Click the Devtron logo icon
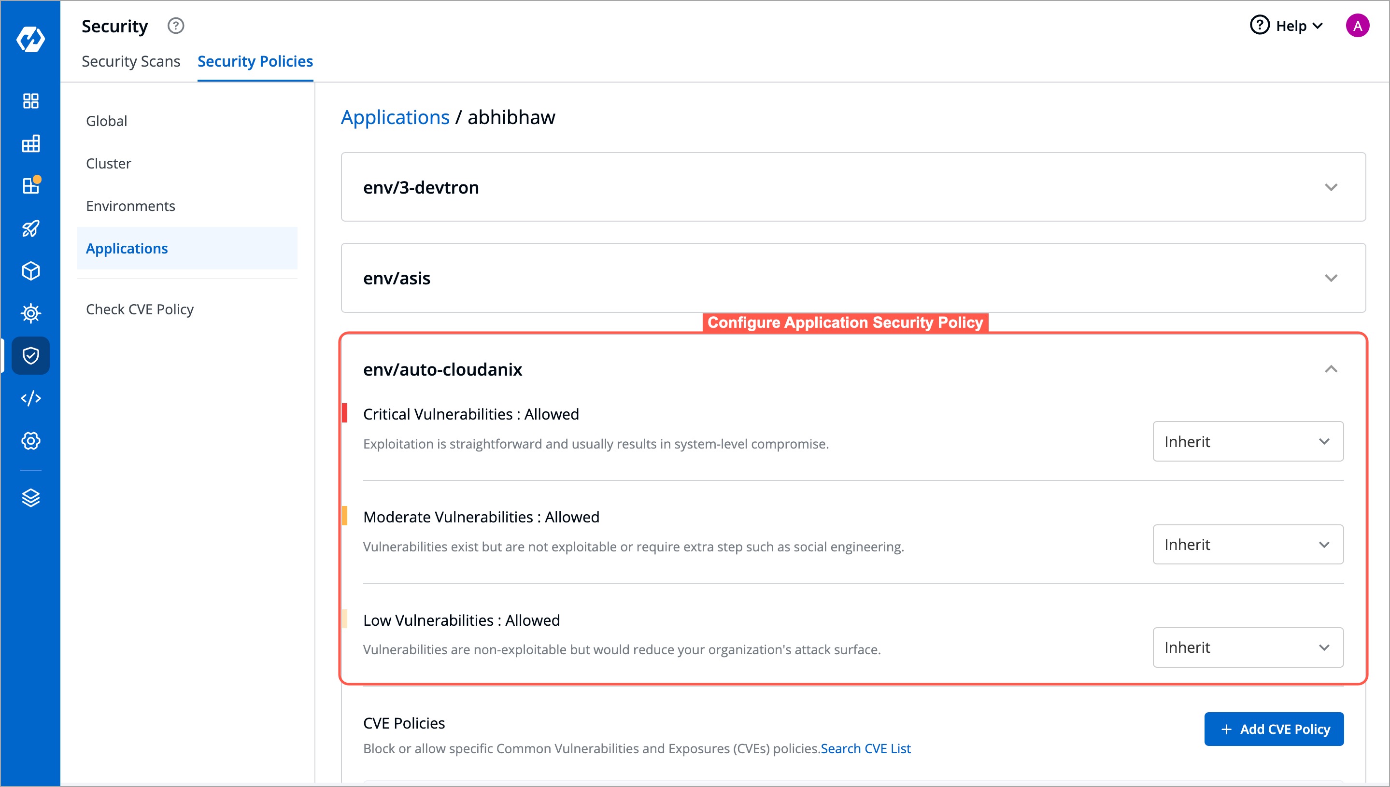Viewport: 1390px width, 787px height. [30, 39]
